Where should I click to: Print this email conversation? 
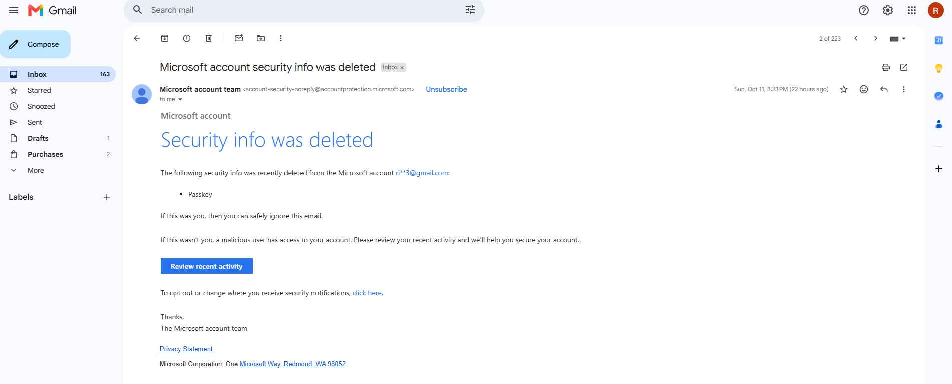point(886,67)
